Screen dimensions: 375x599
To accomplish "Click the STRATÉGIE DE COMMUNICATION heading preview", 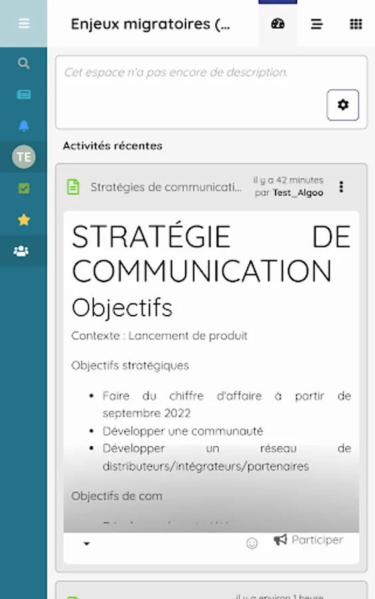I will point(211,254).
